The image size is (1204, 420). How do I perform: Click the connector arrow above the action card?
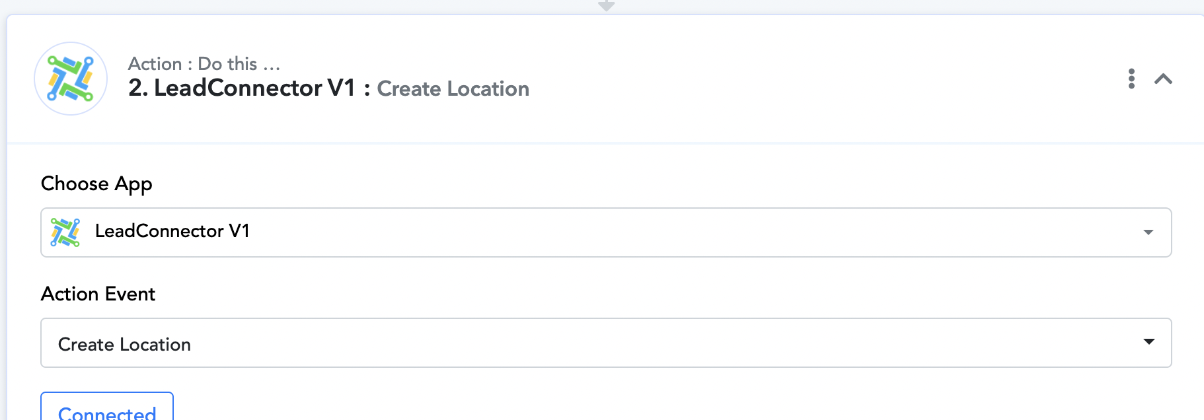click(x=606, y=6)
